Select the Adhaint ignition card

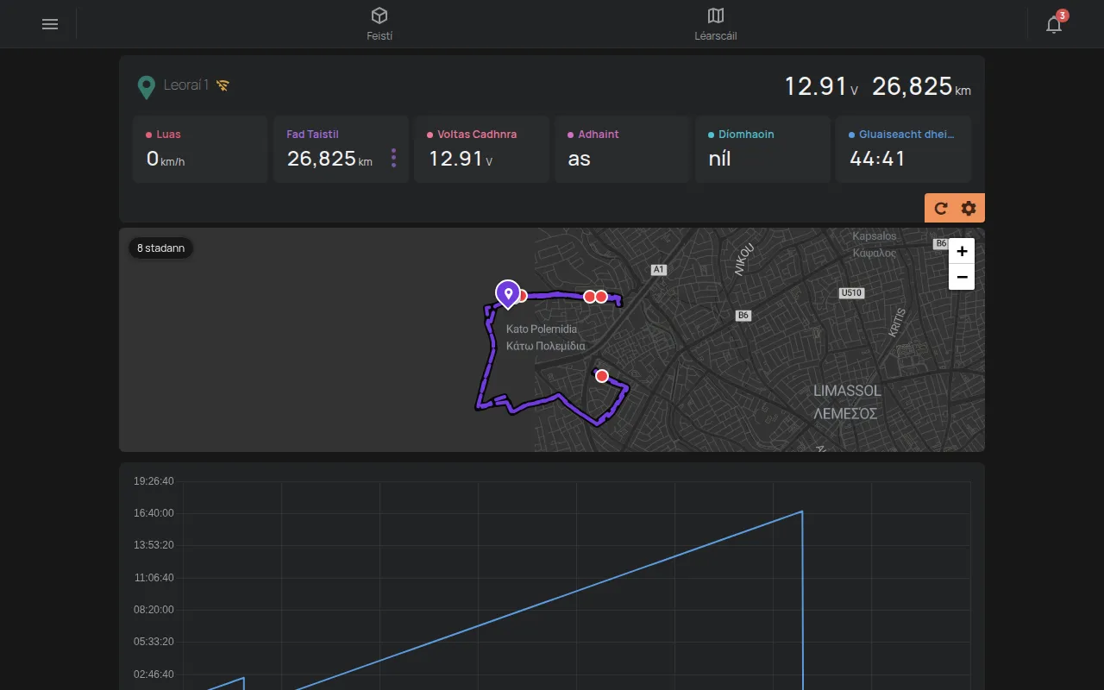point(622,149)
